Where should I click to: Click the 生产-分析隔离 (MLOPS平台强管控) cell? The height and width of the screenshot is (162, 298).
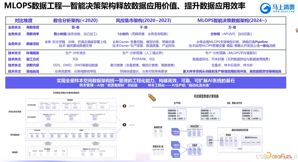pos(231,53)
